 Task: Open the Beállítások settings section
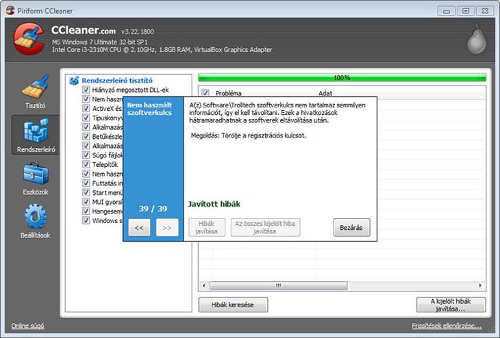point(35,222)
